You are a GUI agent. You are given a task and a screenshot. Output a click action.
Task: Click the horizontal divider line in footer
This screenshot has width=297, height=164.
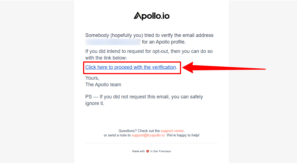[x=152, y=143]
